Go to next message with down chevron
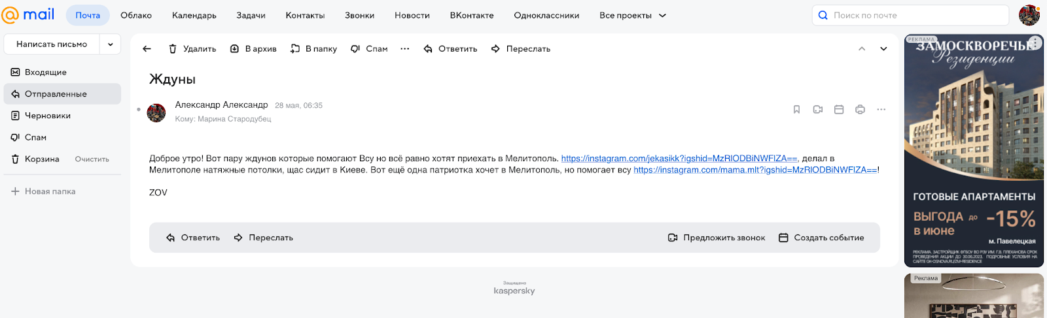The image size is (1047, 318). (883, 49)
